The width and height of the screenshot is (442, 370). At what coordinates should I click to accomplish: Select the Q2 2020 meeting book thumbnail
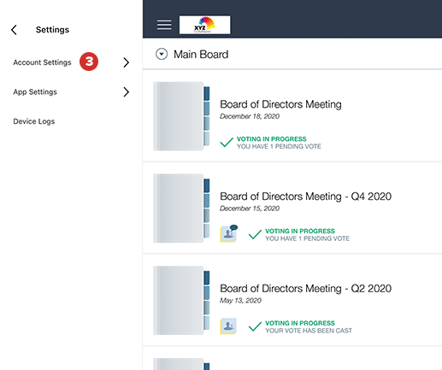181,301
